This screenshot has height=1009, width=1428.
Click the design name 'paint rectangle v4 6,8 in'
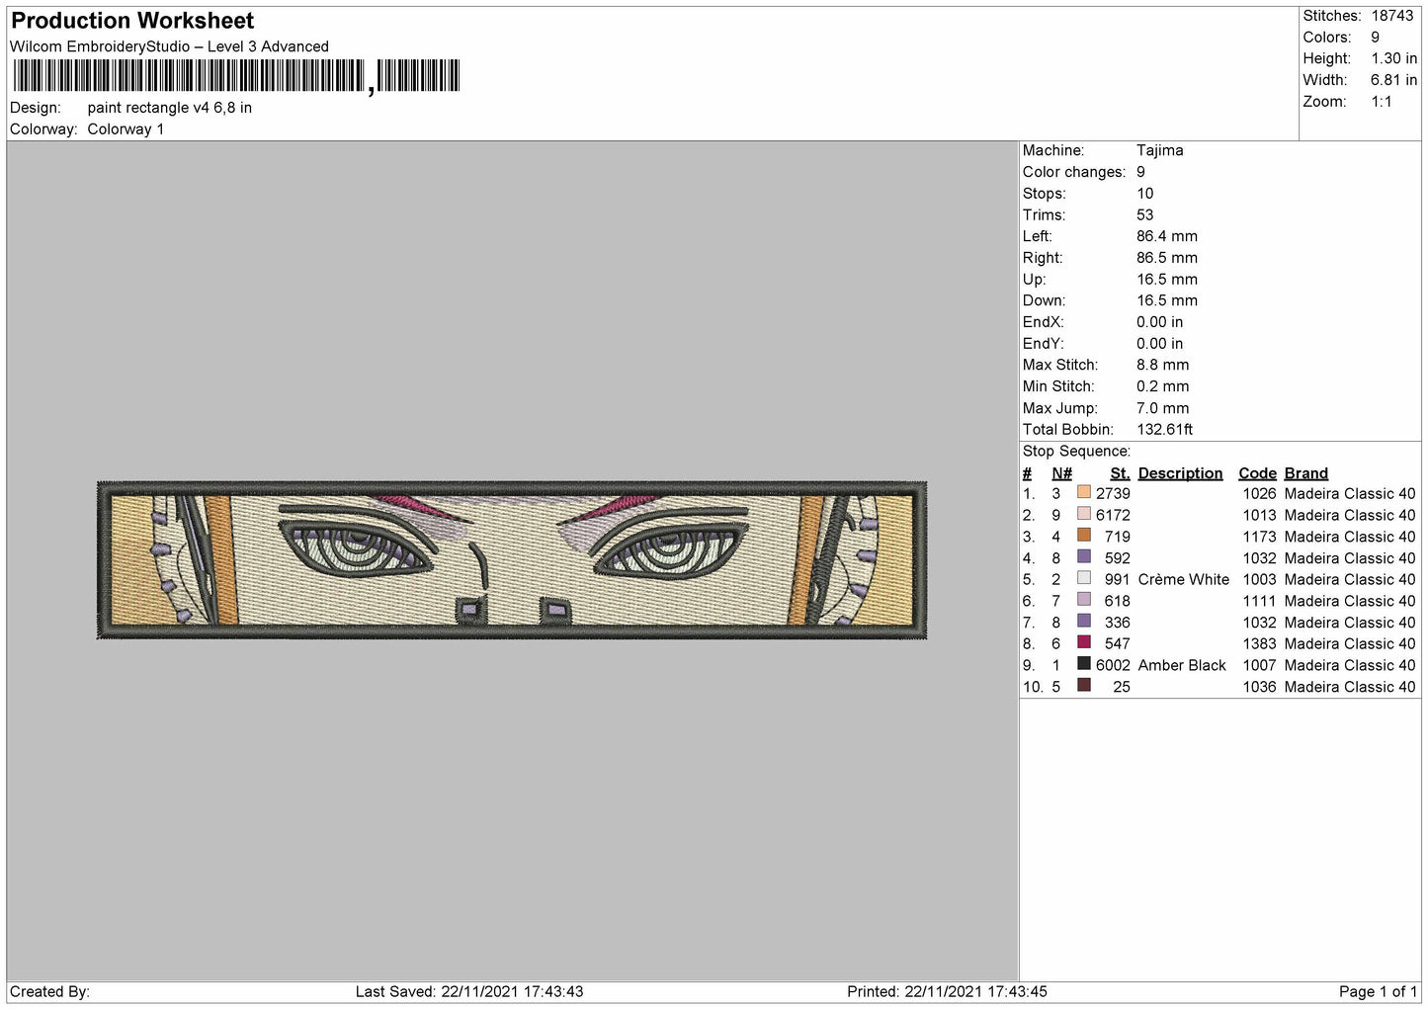coord(169,108)
